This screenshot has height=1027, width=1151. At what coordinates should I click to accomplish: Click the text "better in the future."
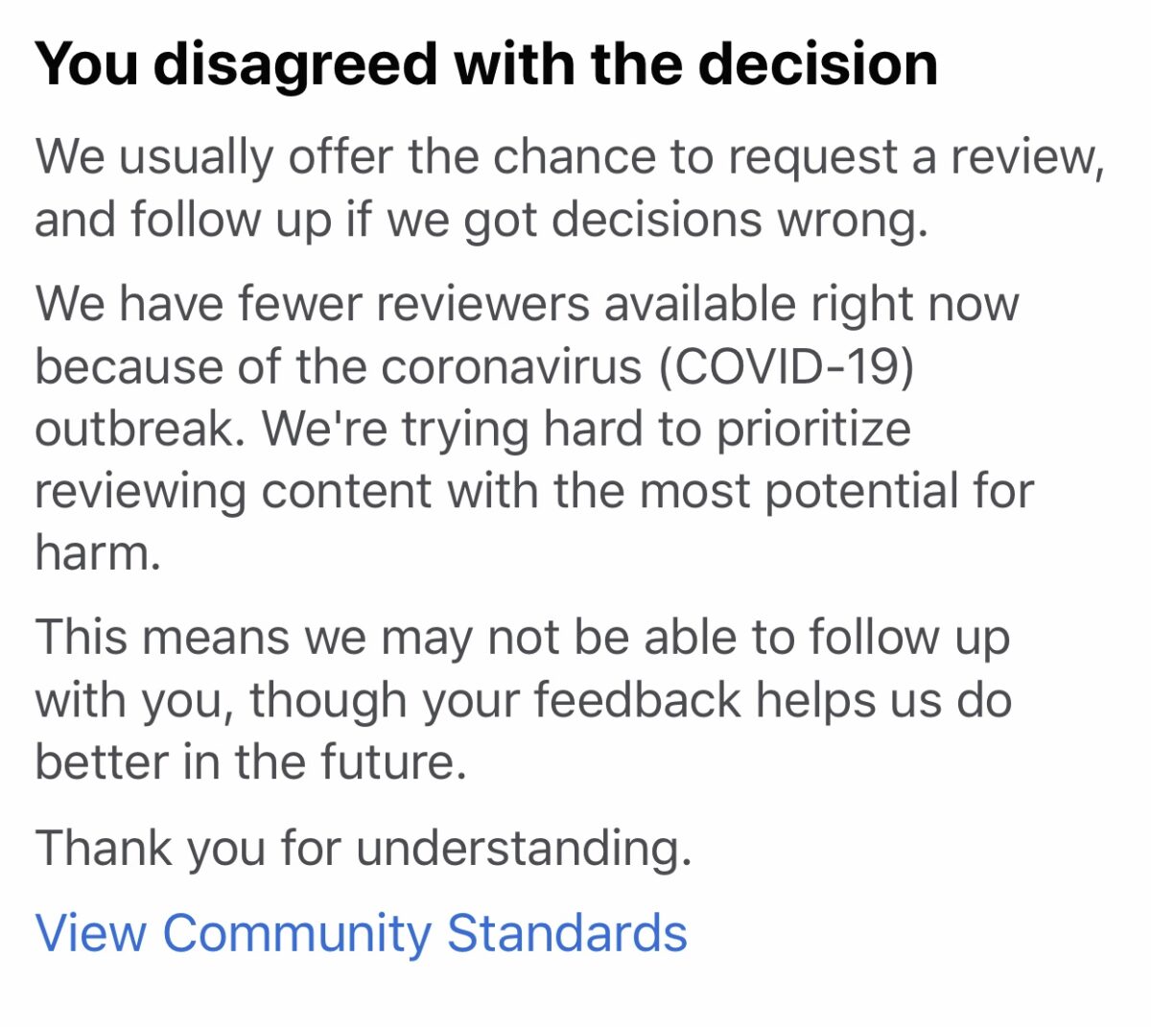click(250, 762)
